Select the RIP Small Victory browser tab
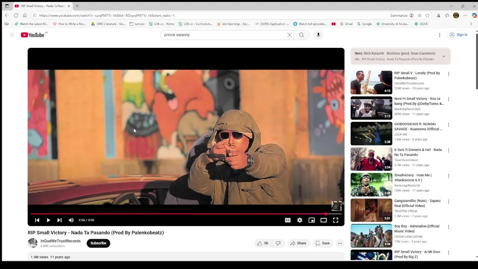This screenshot has height=269, width=478. (42, 6)
